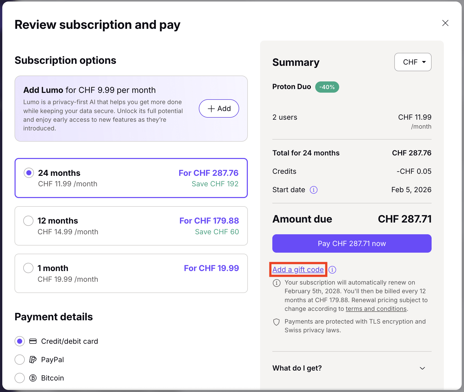
Task: Close the Review subscription dialog
Action: pos(445,23)
